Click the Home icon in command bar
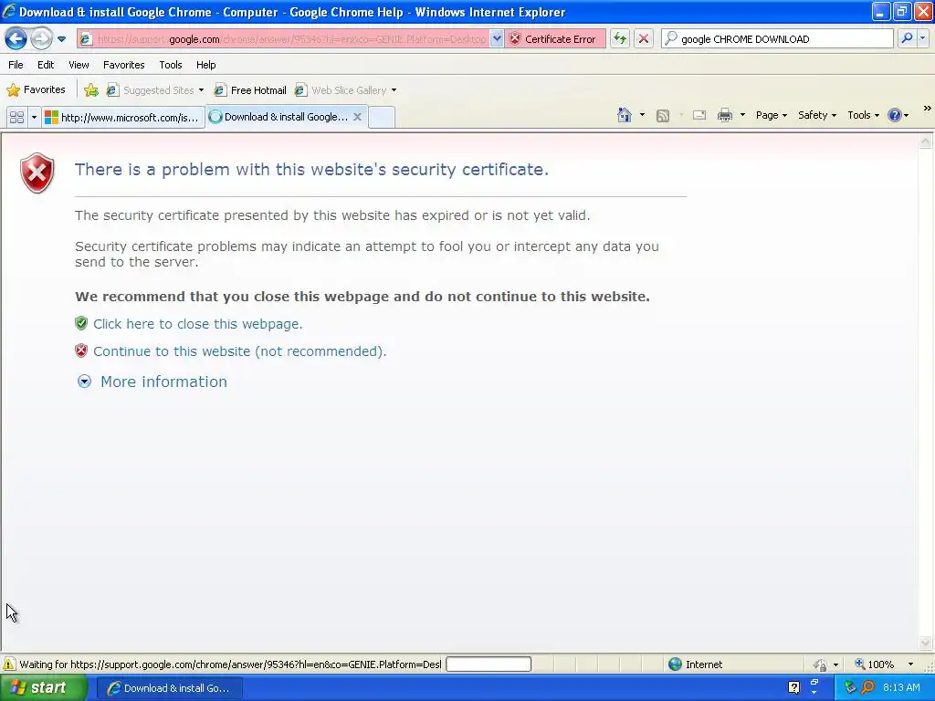935x701 pixels. [625, 115]
